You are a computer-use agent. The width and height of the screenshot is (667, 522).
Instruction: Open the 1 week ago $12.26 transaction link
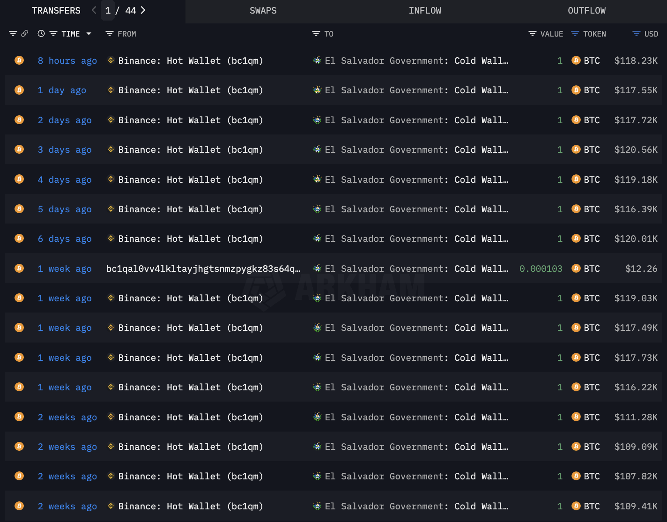[x=65, y=268]
